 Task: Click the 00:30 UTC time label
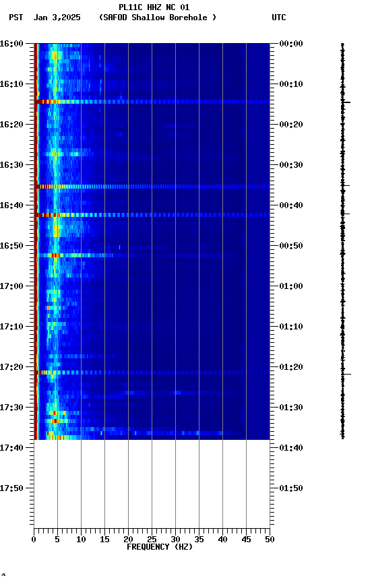coord(291,165)
